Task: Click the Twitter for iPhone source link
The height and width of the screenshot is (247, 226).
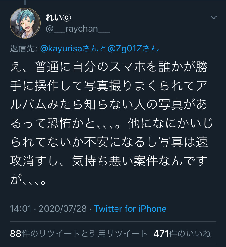Action: pos(130,209)
